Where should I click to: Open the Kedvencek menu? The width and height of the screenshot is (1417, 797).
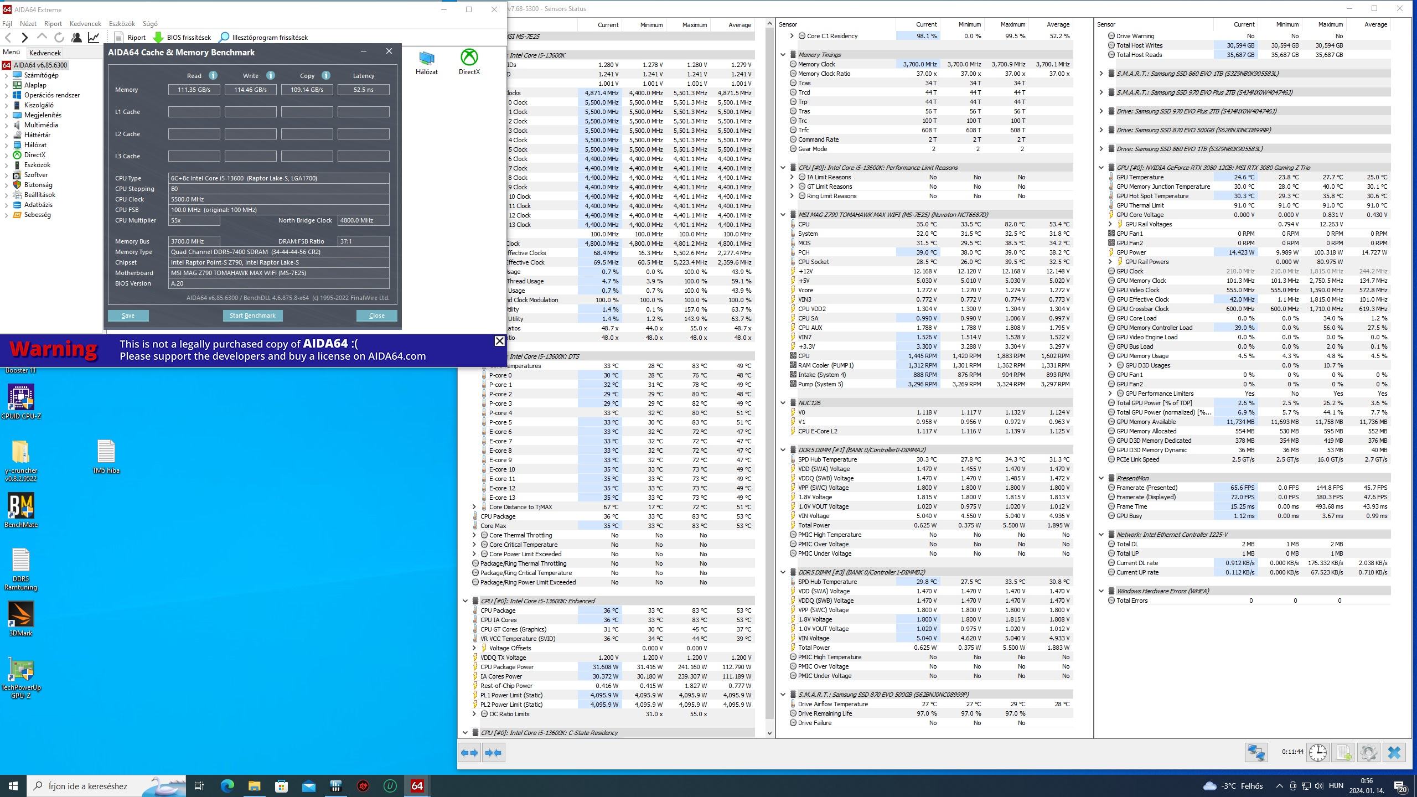(85, 24)
